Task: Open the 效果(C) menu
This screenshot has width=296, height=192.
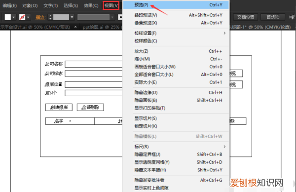Action: click(x=91, y=5)
